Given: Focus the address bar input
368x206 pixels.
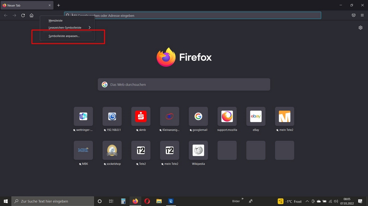Looking at the screenshot, I should tap(192, 15).
